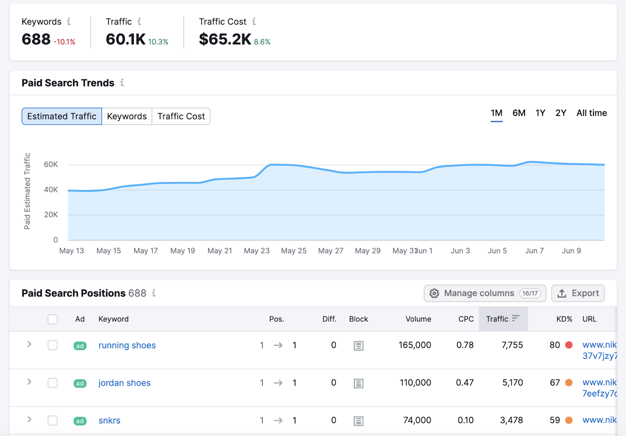Image resolution: width=626 pixels, height=436 pixels.
Task: Click the red KD% dot for running shoes
Action: pyautogui.click(x=568, y=345)
